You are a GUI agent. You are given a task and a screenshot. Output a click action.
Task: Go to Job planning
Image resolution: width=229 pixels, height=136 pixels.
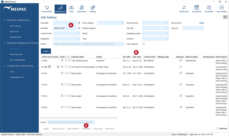pyautogui.click(x=15, y=37)
